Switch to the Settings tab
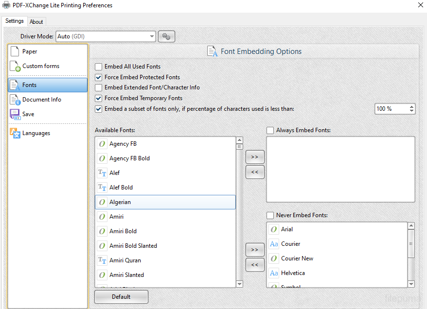The image size is (427, 309). click(14, 21)
